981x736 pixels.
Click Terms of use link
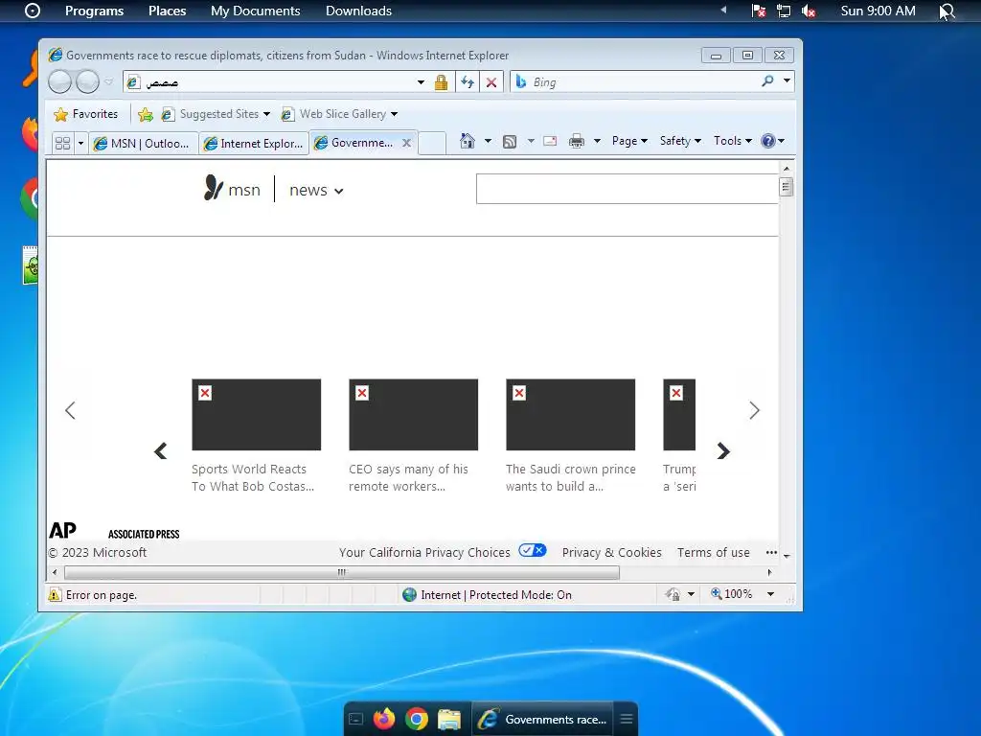point(713,552)
